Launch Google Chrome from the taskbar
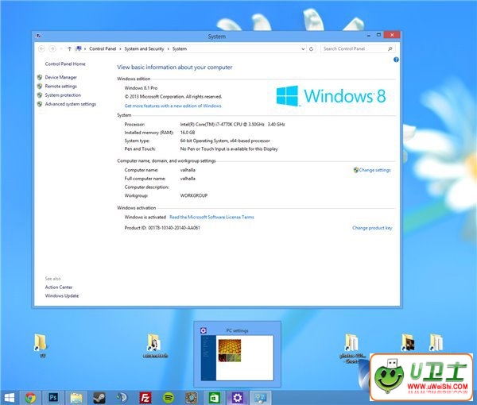This screenshot has width=477, height=405. click(x=30, y=397)
